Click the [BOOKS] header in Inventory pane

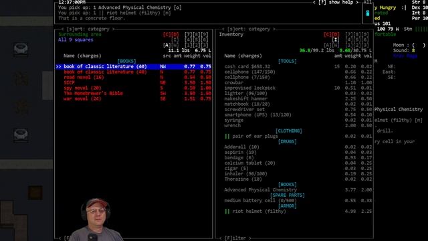[x=288, y=185]
